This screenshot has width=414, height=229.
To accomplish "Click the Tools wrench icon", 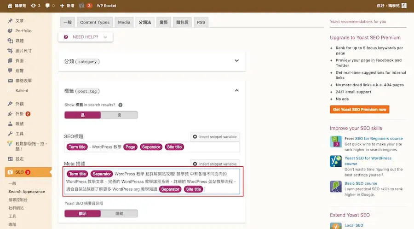I will tap(10, 134).
